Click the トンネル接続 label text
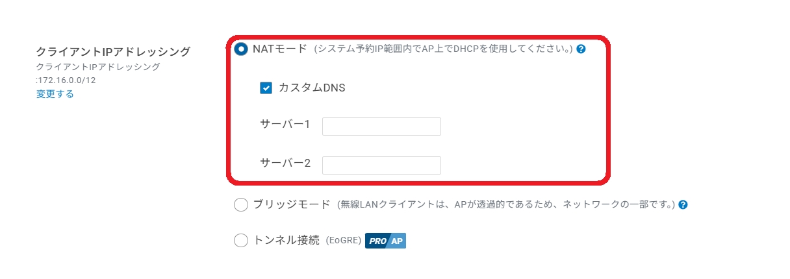790x279 pixels. 286,241
